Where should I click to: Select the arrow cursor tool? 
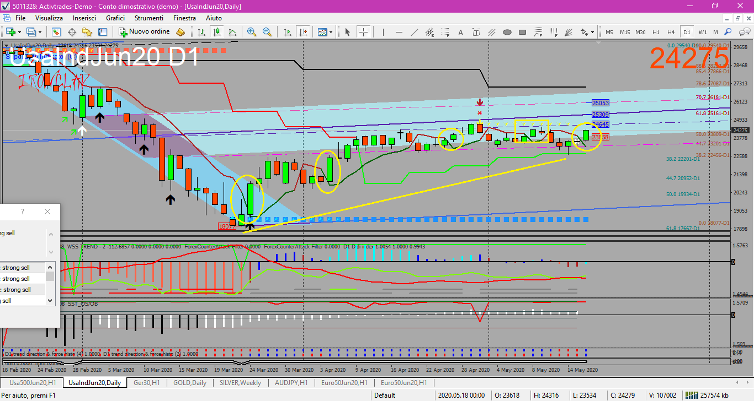[347, 32]
